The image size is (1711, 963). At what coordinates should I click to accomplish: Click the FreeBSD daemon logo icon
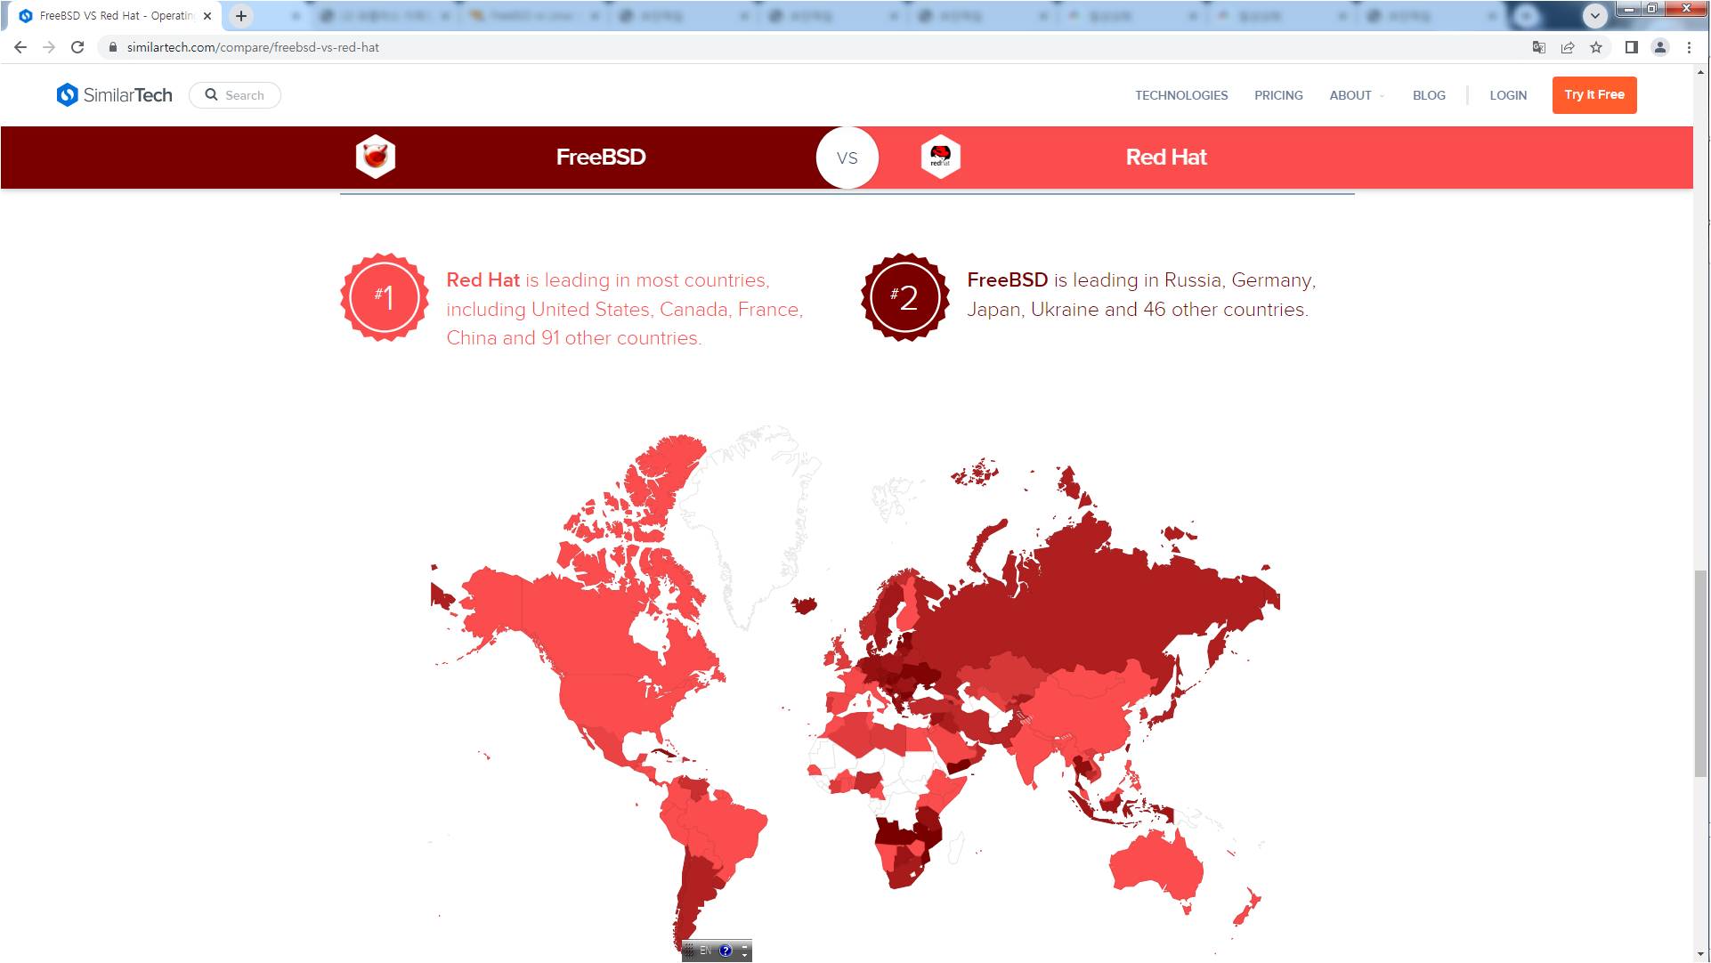click(x=375, y=158)
